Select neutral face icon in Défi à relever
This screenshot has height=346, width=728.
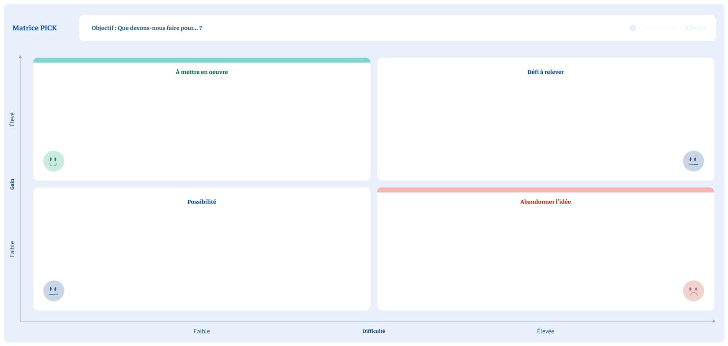click(693, 161)
